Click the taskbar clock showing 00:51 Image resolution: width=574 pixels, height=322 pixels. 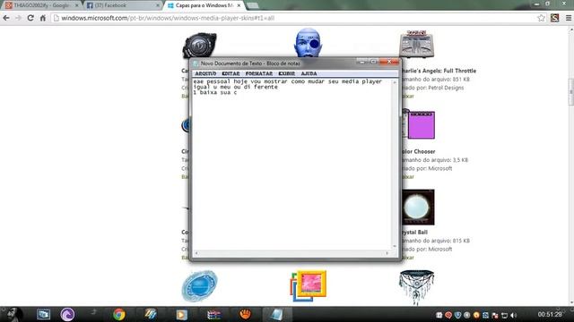point(550,314)
